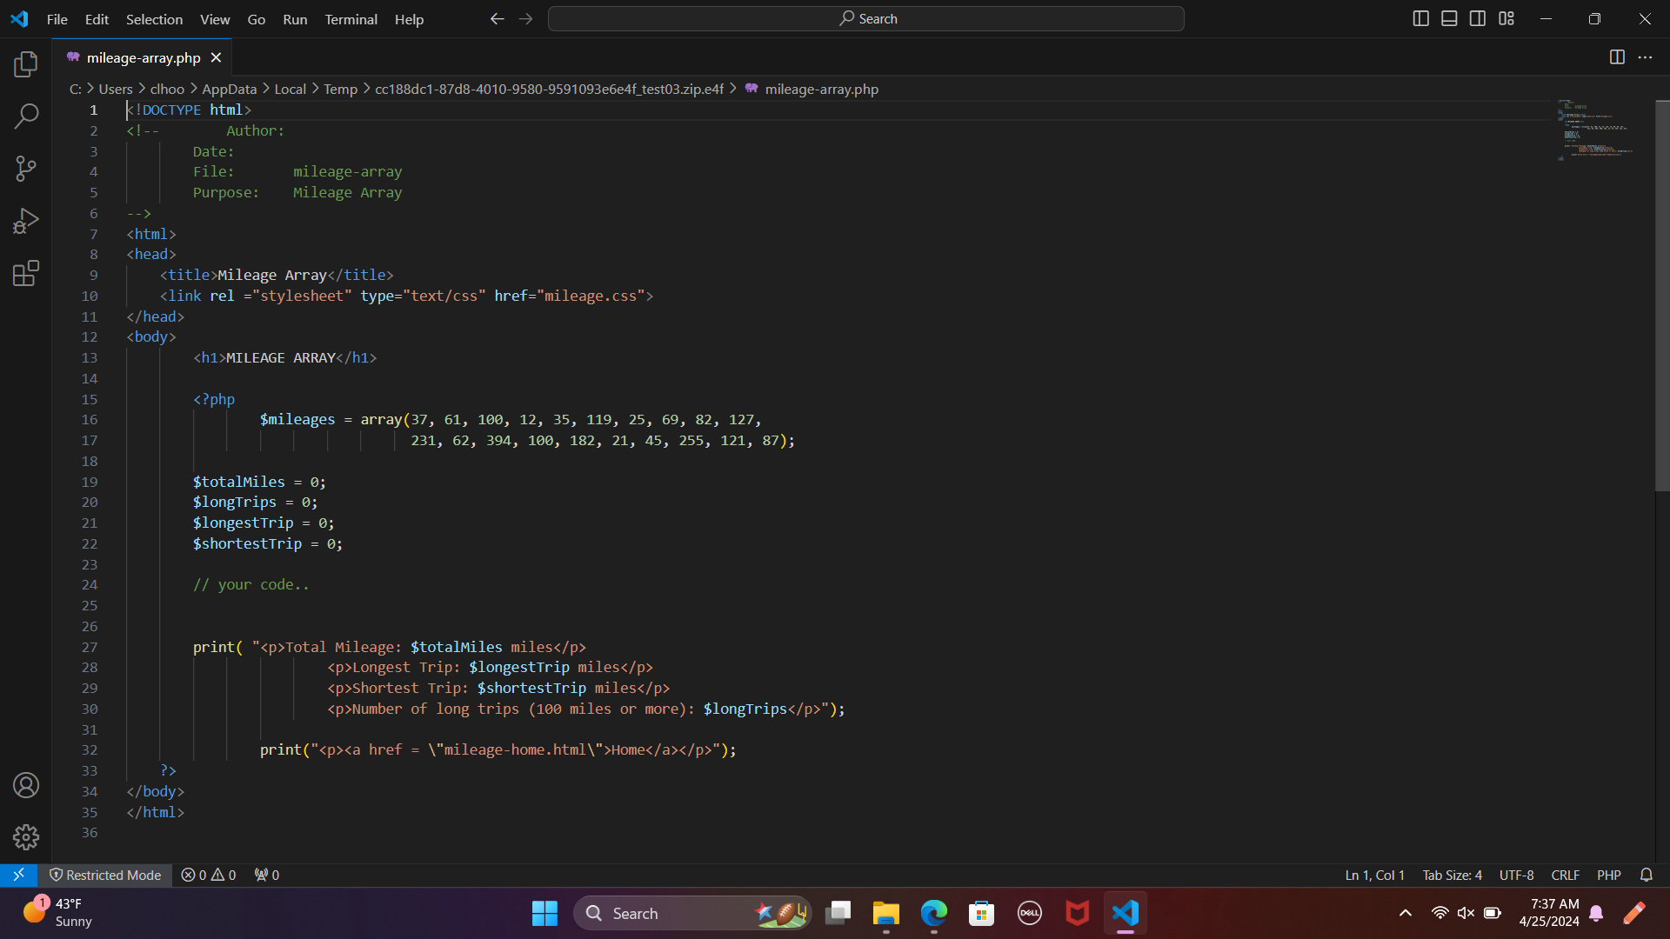Click Restricted Mode in status bar

[105, 875]
